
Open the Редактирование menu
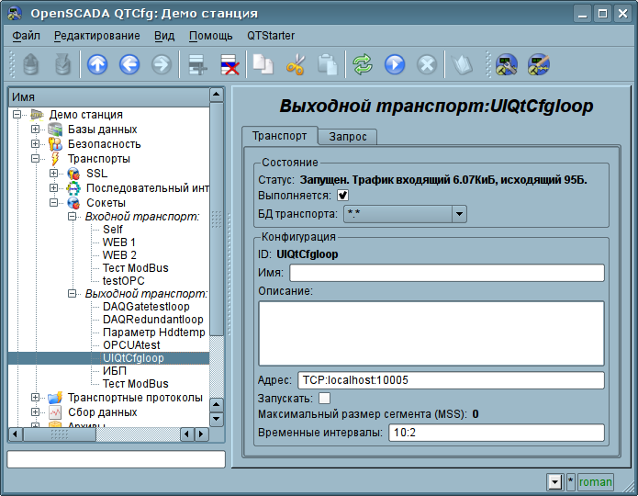(x=96, y=36)
